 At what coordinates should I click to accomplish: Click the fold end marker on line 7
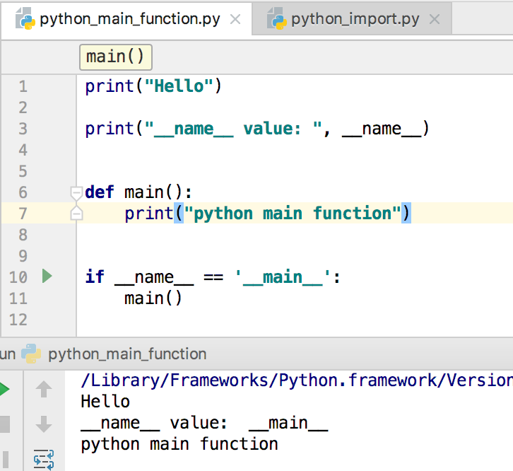(x=77, y=214)
